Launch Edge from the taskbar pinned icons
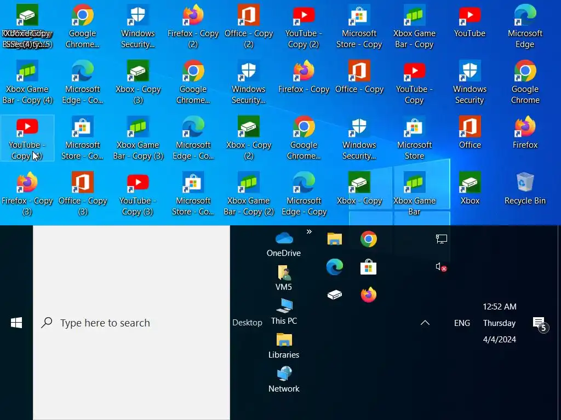Viewport: 561px width, 420px height. click(x=335, y=267)
